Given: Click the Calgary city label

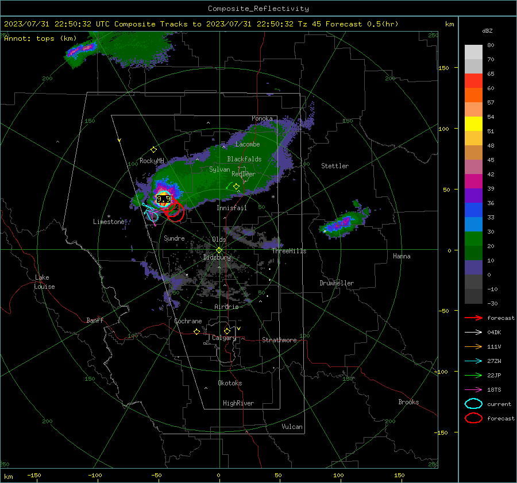Looking at the screenshot, I should pyautogui.click(x=224, y=338).
